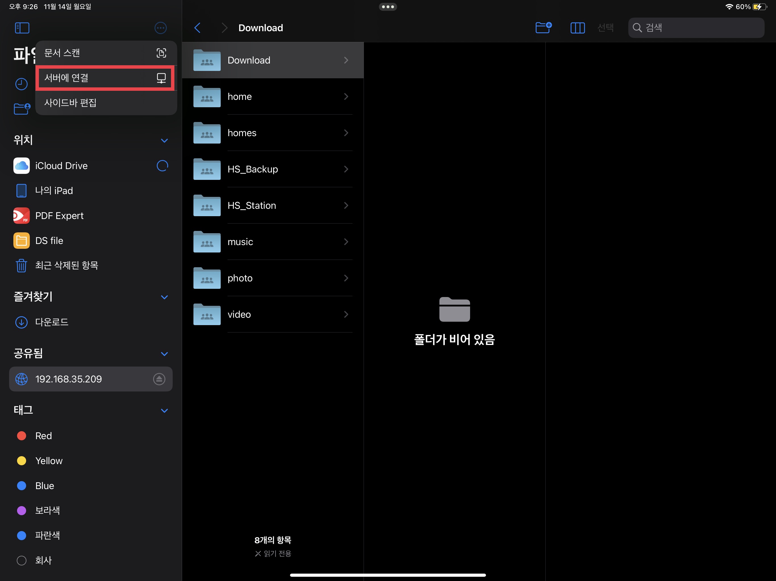Toggle the sidebar panel icon
Screen dimensions: 776x581
point(22,28)
